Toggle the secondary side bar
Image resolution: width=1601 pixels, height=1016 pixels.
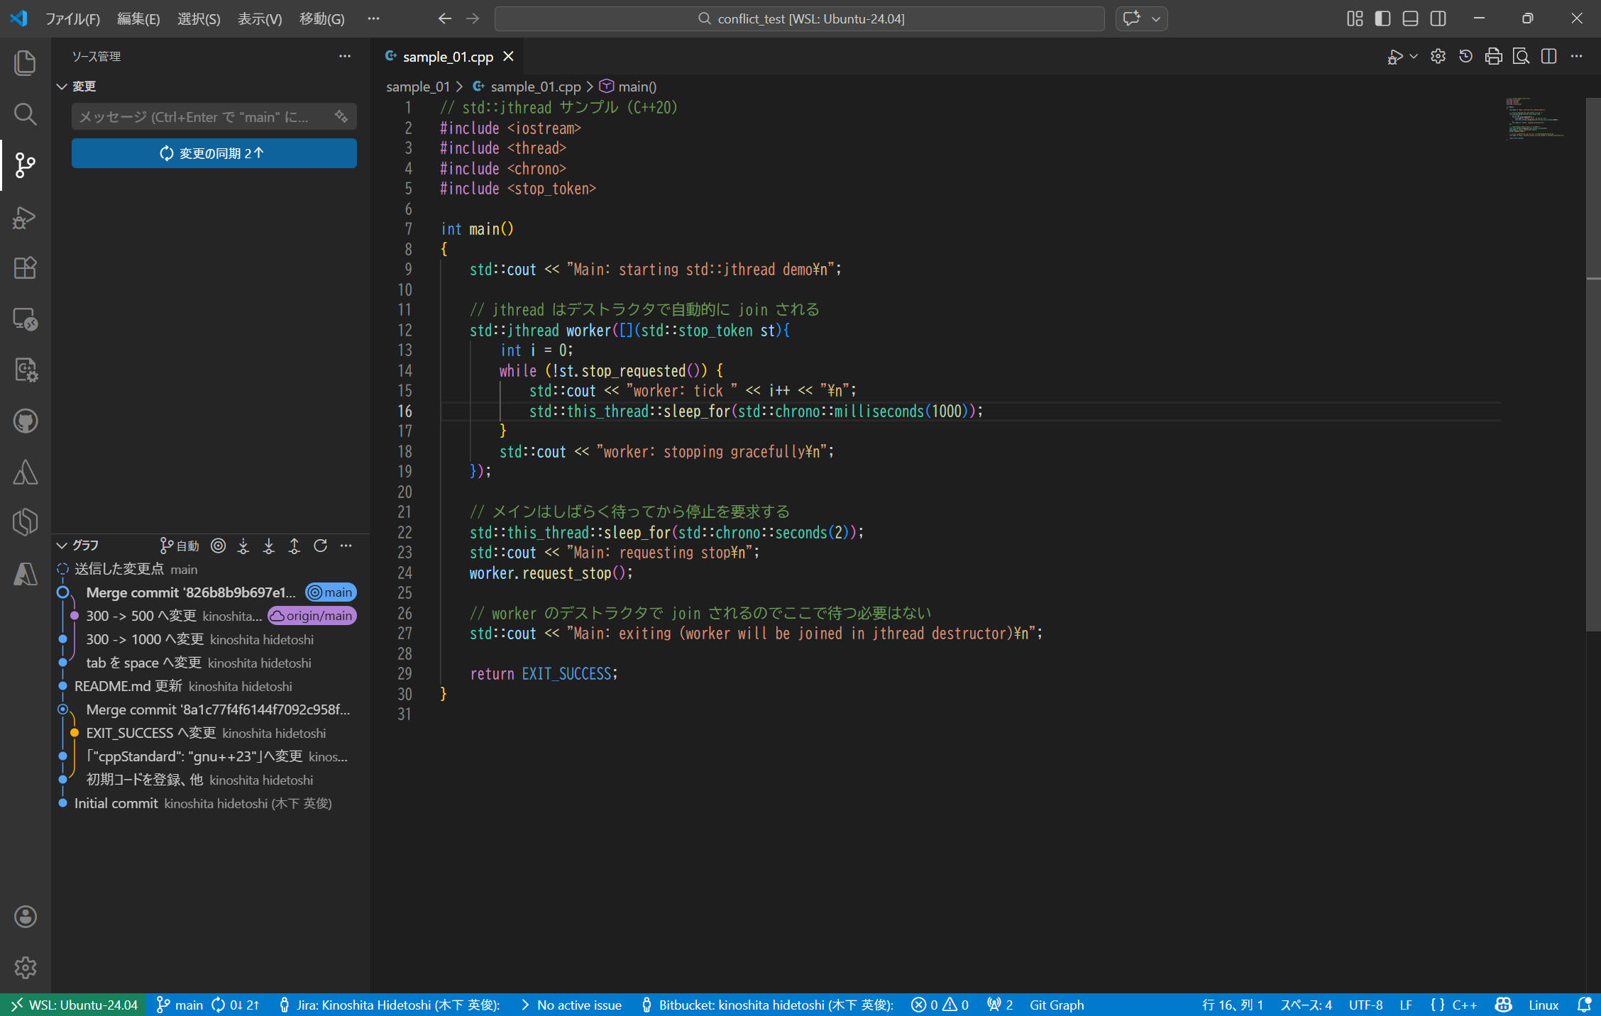[x=1438, y=18]
